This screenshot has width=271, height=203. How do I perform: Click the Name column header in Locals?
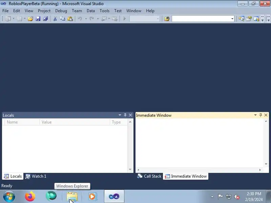pos(22,122)
